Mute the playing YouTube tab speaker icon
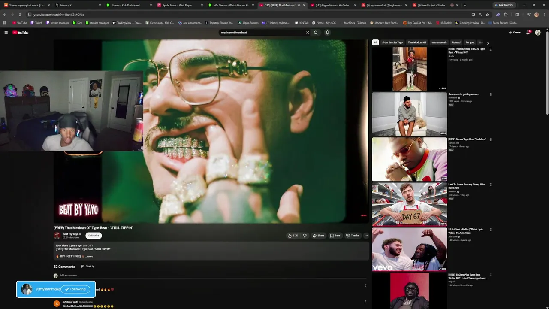Screen dimensions: 549x309 [x=299, y=5]
